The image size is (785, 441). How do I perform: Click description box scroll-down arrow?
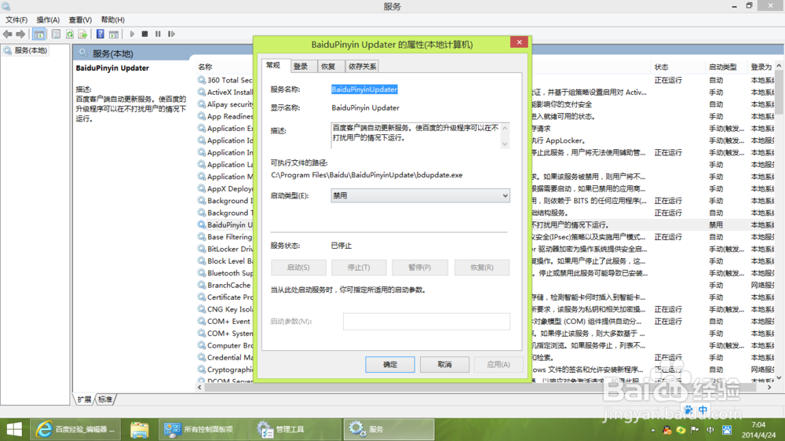(505, 144)
